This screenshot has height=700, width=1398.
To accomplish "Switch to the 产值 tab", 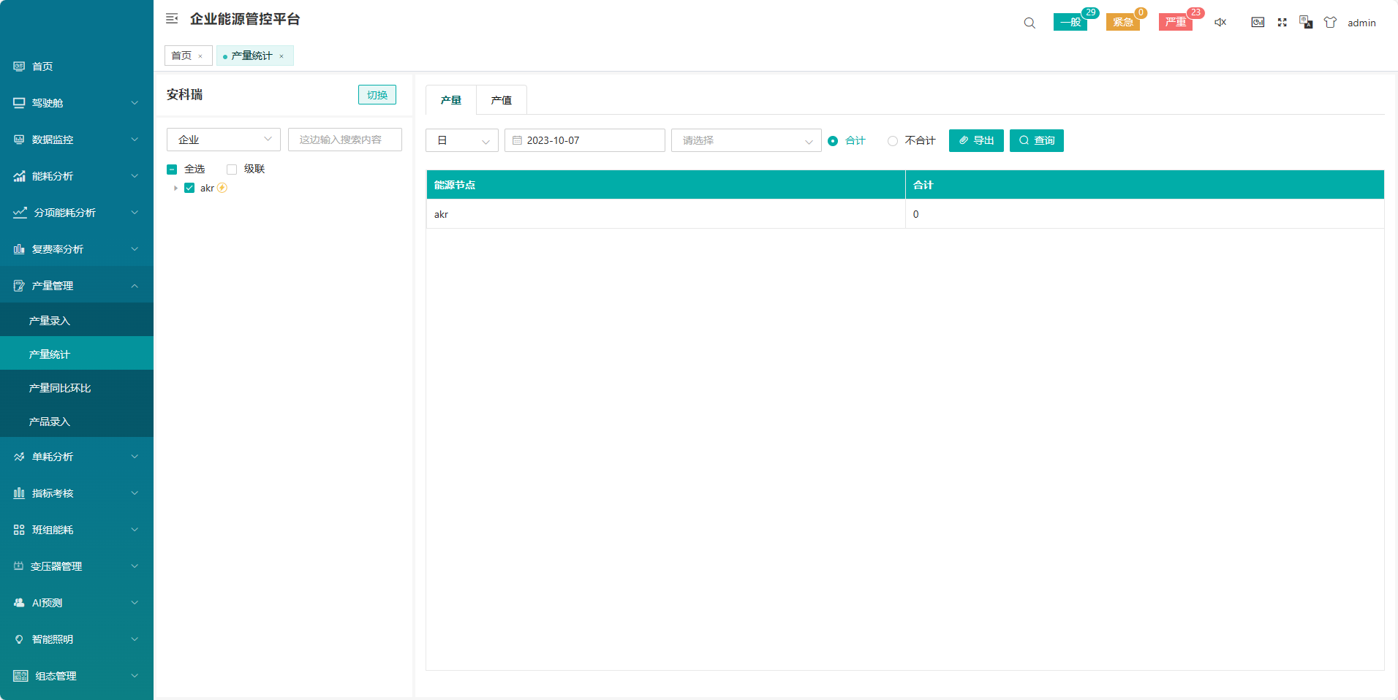I will [501, 100].
